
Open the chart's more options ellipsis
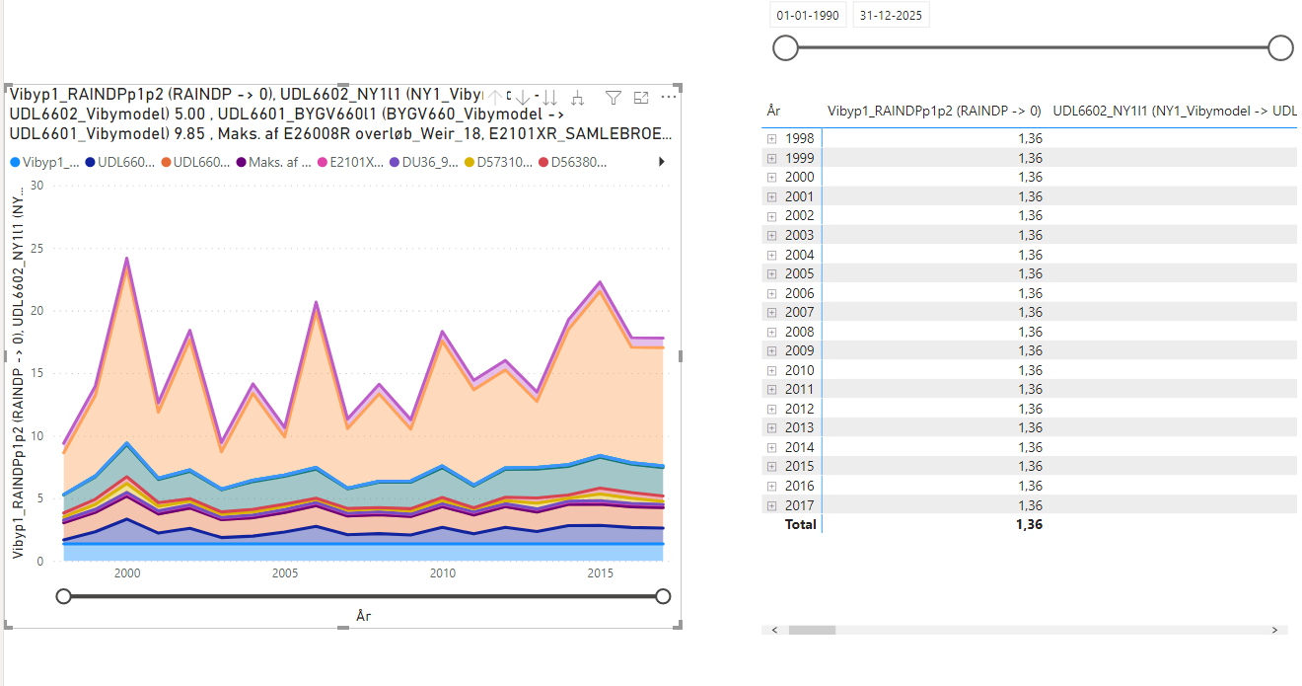click(669, 97)
